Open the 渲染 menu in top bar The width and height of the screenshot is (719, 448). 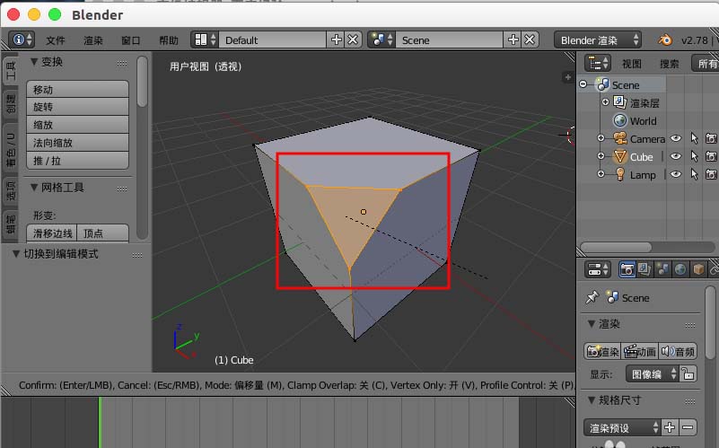pos(93,40)
